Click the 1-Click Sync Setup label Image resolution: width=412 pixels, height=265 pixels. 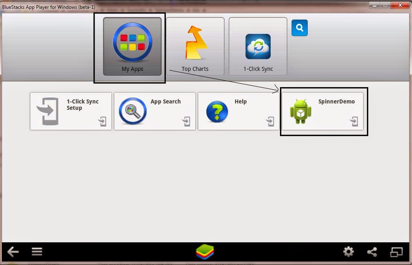[x=82, y=105]
